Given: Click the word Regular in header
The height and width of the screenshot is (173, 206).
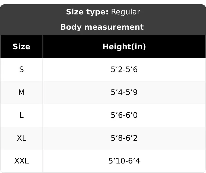Looking at the screenshot, I should pyautogui.click(x=126, y=12).
